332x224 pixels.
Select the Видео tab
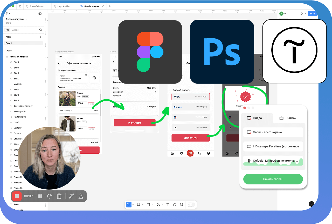(x=254, y=118)
